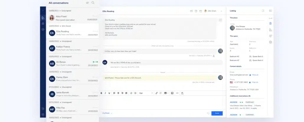This screenshot has height=122, width=304.
Task: Archive conversation using header box icon
Action: 201,11
